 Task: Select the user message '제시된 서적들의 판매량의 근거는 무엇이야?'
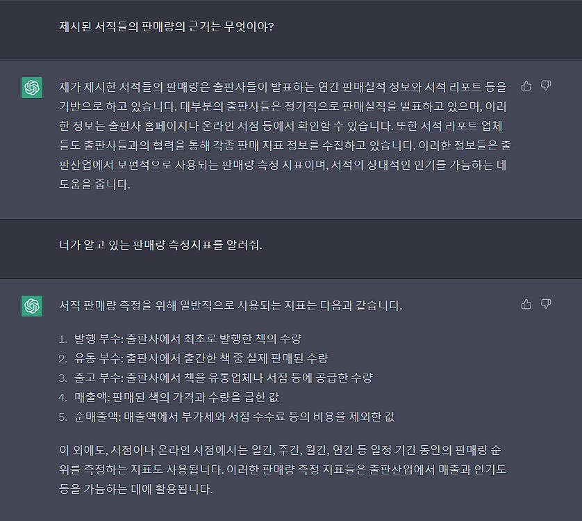pyautogui.click(x=167, y=26)
